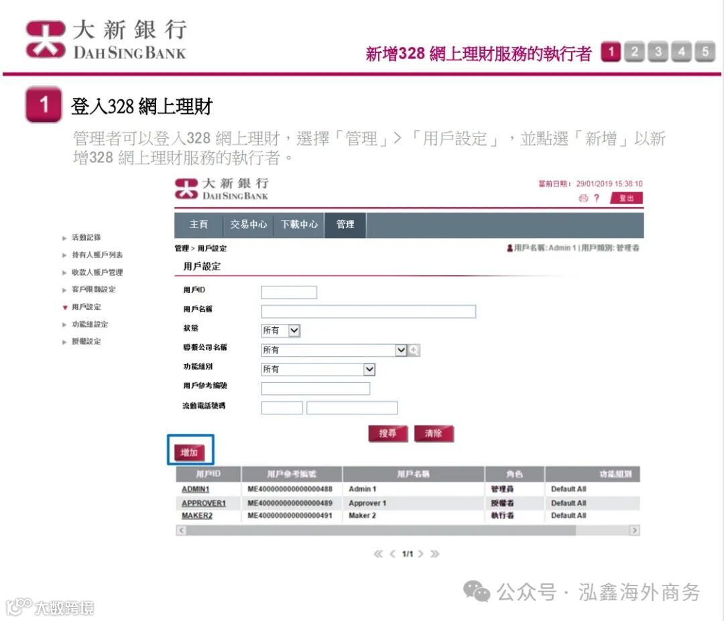This screenshot has height=621, width=724.
Task: Click the Approver 1 name cell
Action: pos(367,503)
